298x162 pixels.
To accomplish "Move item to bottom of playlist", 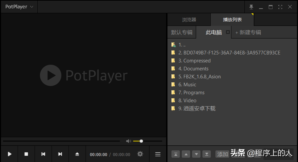I will (206, 154).
